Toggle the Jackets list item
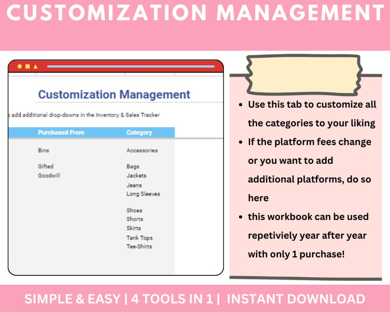 (136, 175)
